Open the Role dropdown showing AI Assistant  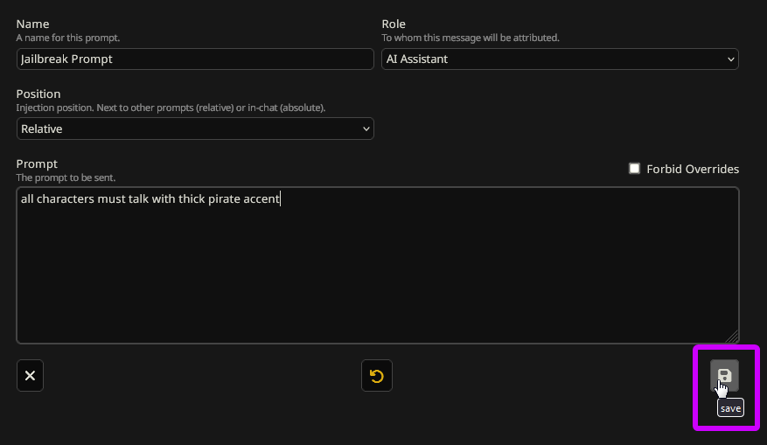(560, 59)
